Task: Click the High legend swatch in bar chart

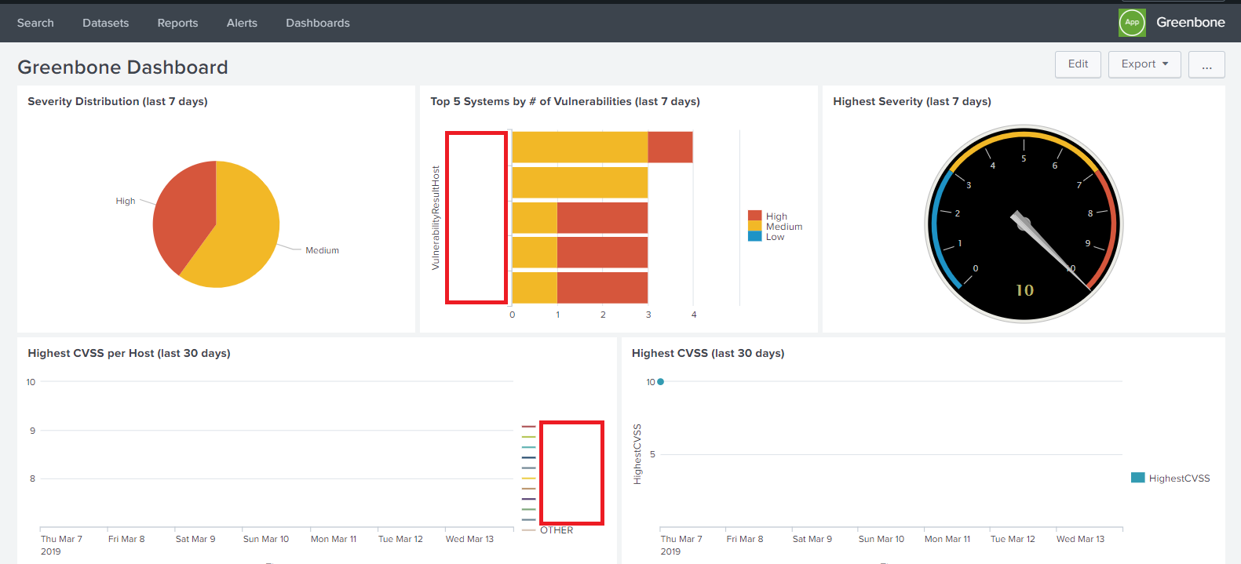Action: (x=754, y=216)
